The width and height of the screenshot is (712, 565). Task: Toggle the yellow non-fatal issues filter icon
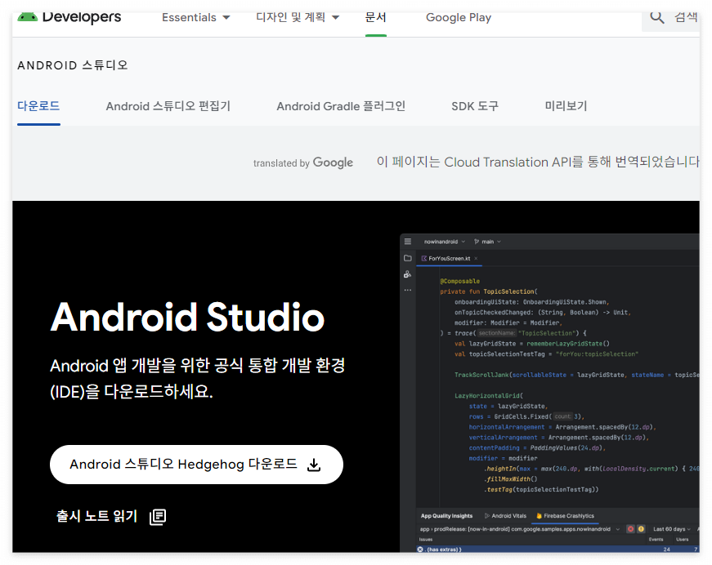641,529
